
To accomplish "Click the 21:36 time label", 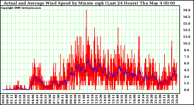I will click(160, 99).
